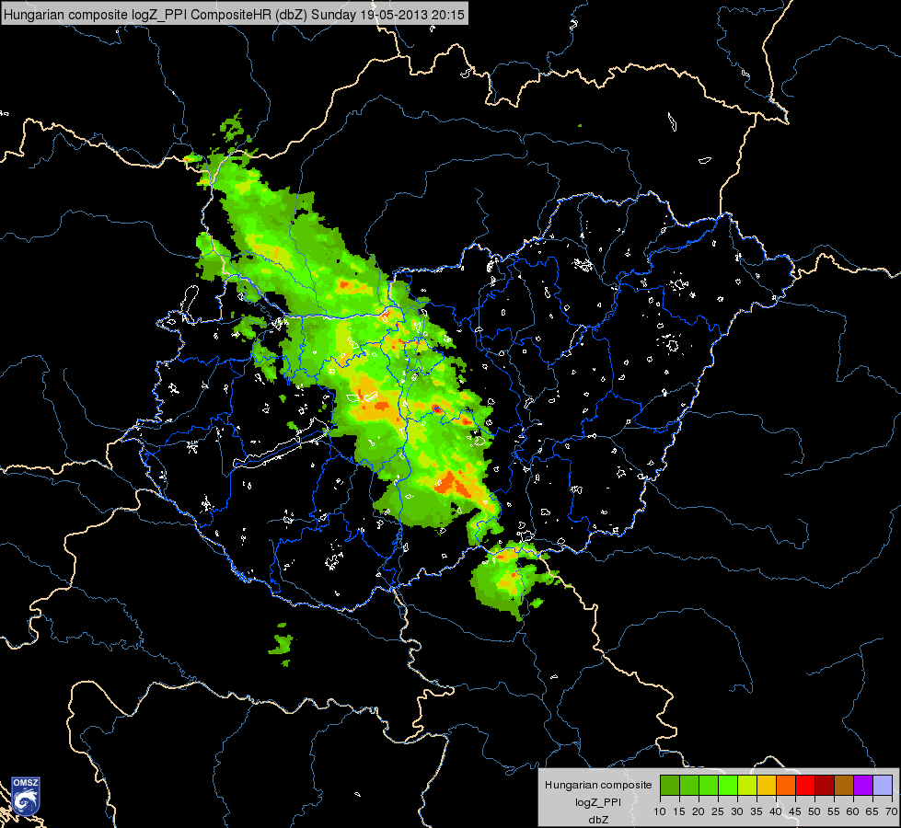Click the 'logZ_PPI' legend label

click(x=598, y=803)
